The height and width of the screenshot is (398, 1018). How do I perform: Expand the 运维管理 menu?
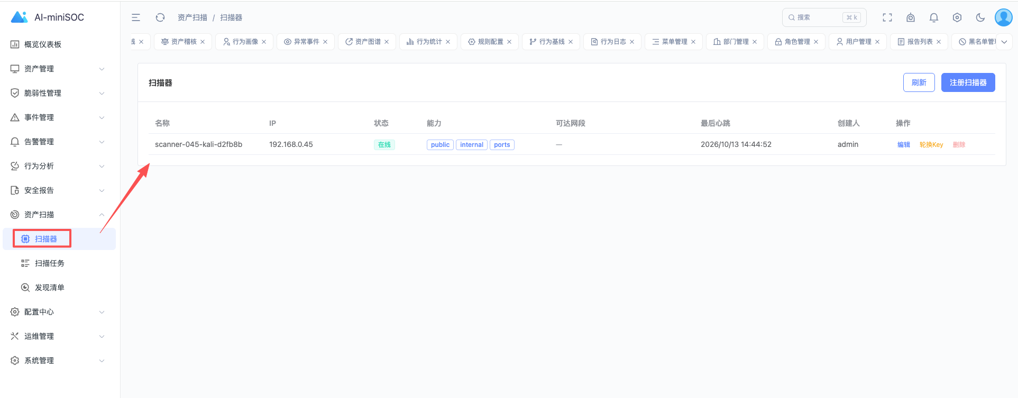pyautogui.click(x=58, y=336)
